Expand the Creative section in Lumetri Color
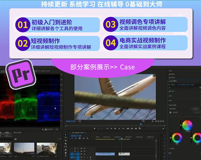This screenshot has width=201, height=160. coord(170,96)
